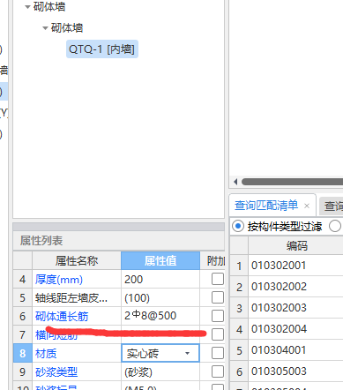Tick the 附加 checkbox for 材质 row
Image resolution: width=343 pixels, height=390 pixels.
pyautogui.click(x=218, y=353)
